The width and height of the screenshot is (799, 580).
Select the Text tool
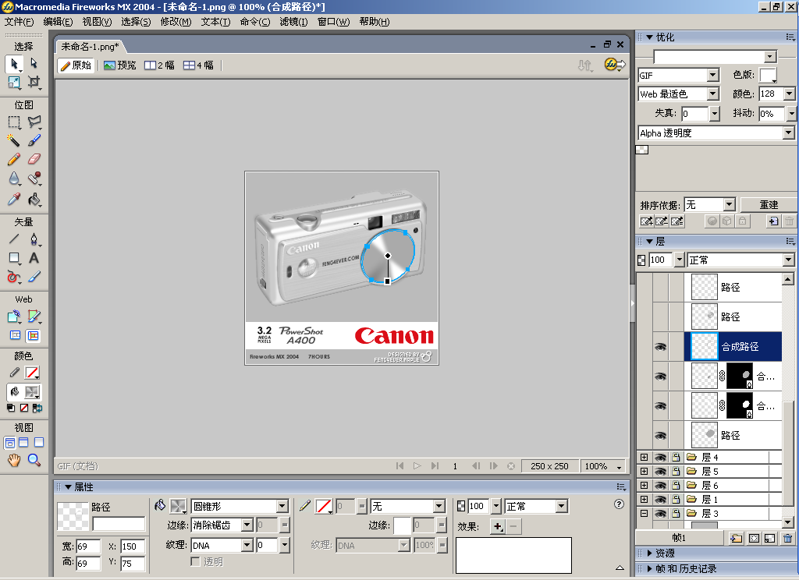[x=34, y=258]
